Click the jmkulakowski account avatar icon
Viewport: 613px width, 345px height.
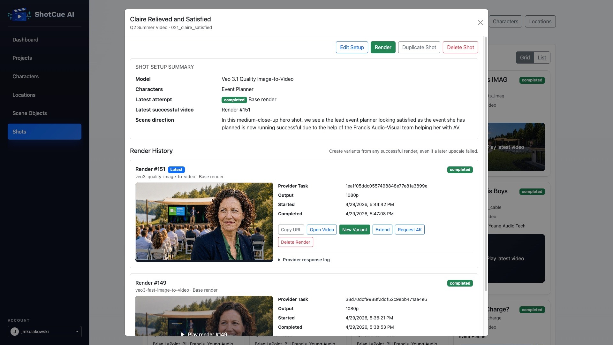pos(15,332)
